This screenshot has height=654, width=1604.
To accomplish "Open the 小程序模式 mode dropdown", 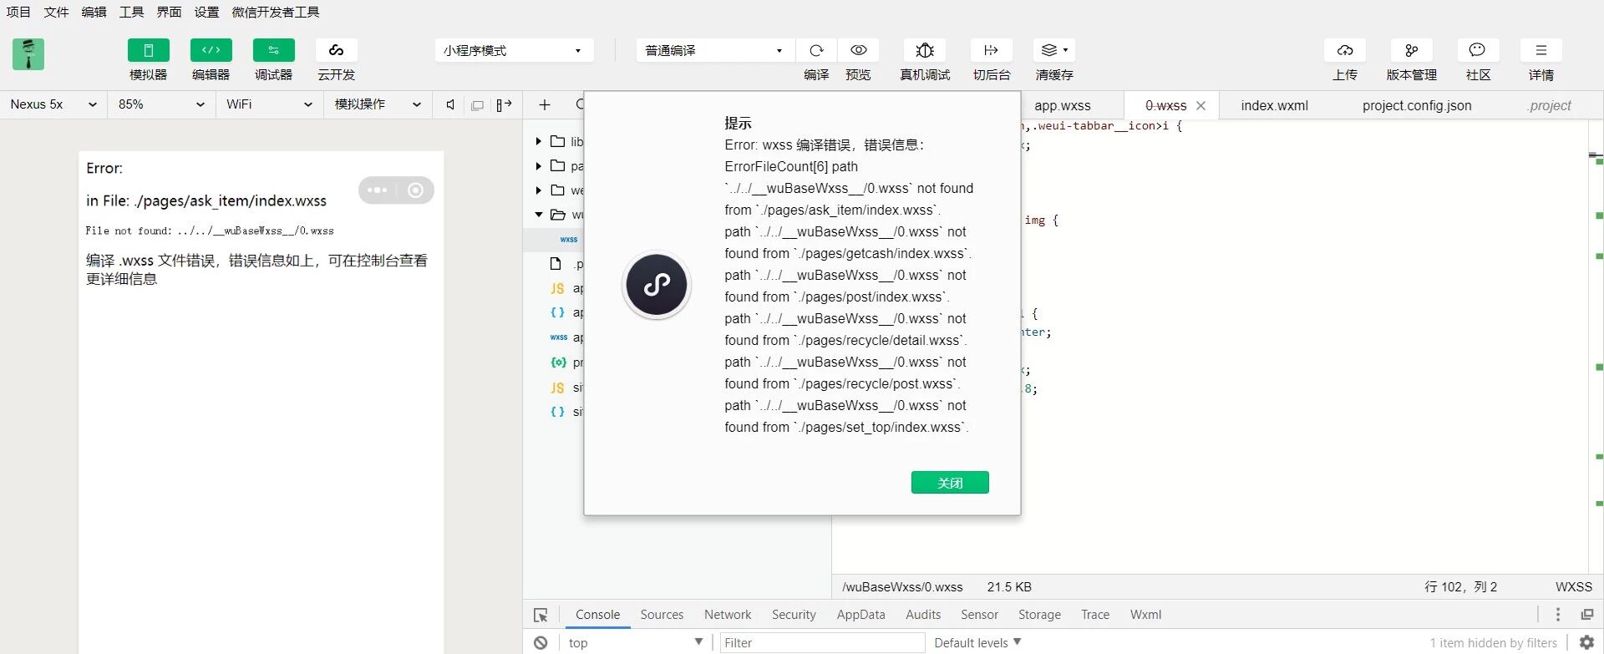I will point(513,51).
